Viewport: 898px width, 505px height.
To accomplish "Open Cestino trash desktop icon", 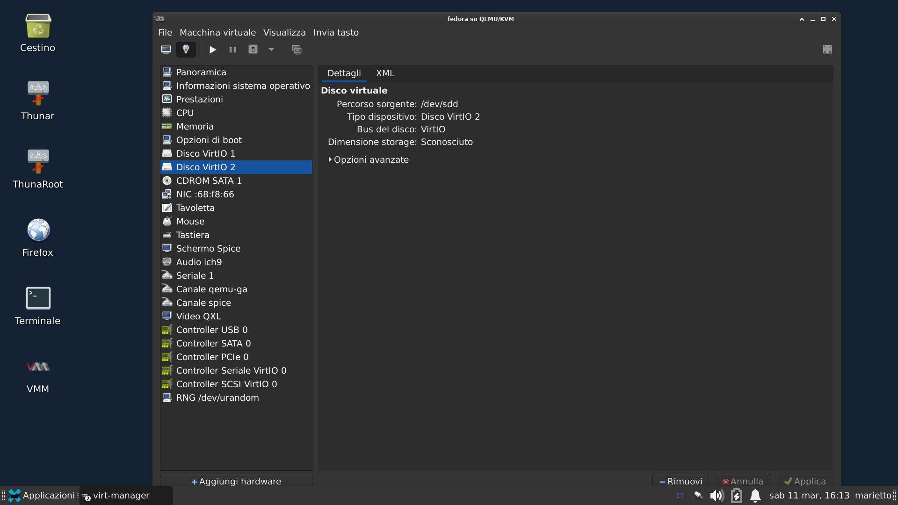I will click(x=38, y=33).
